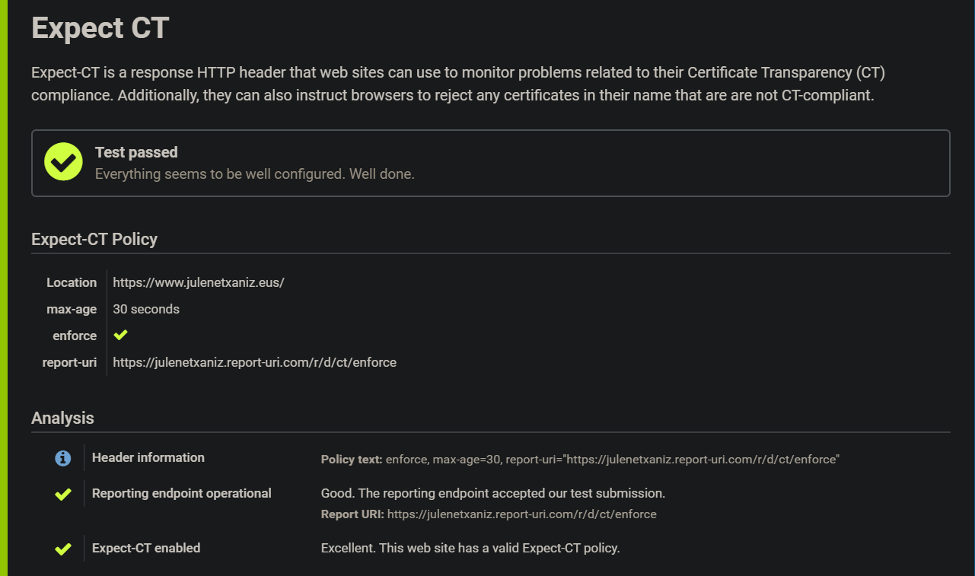Click the Header information row label
The width and height of the screenshot is (975, 576).
[x=148, y=457]
